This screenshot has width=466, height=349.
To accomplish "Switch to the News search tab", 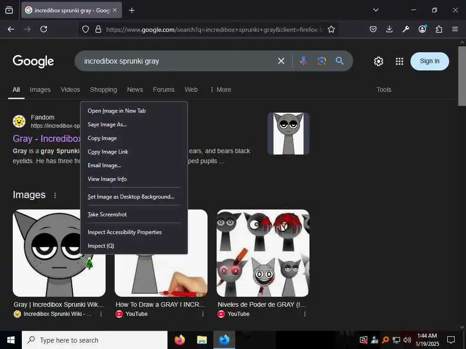I will (x=135, y=90).
